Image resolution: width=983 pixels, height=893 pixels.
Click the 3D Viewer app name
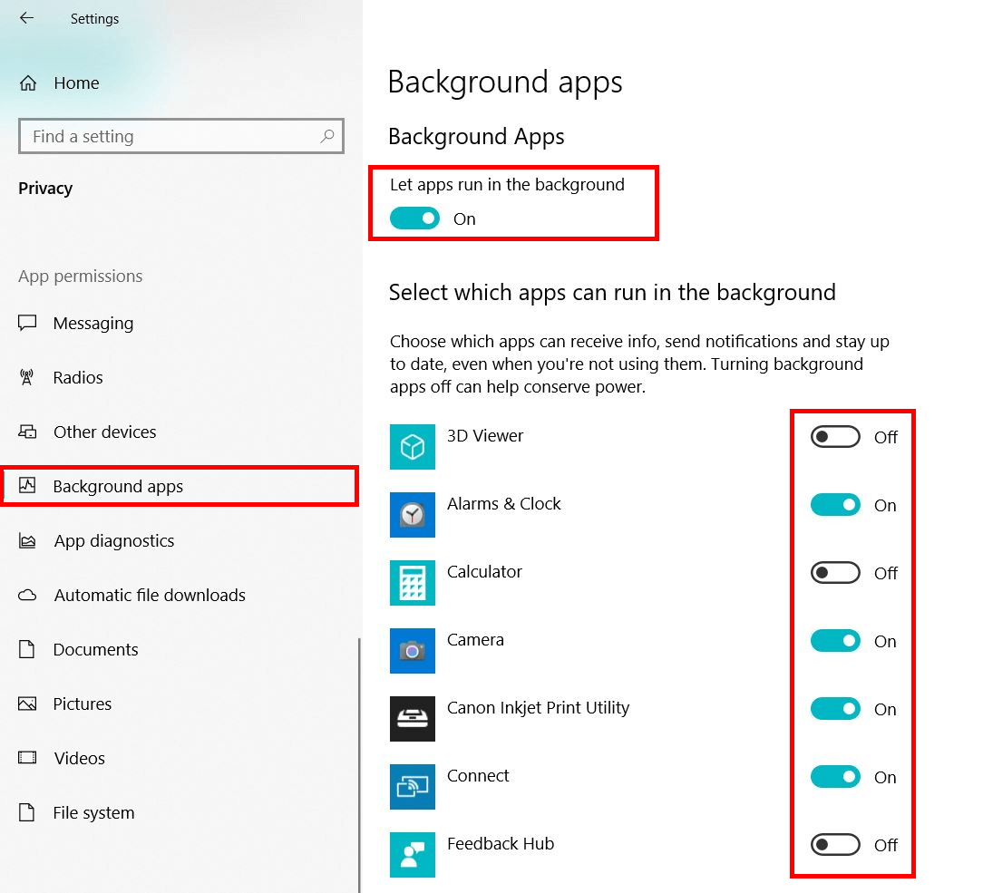click(484, 435)
